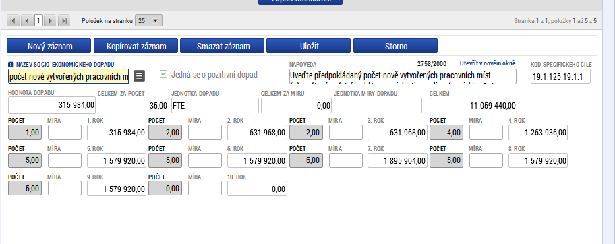
Task: Click the Počet field for 6. rok
Action: [x=165, y=160]
